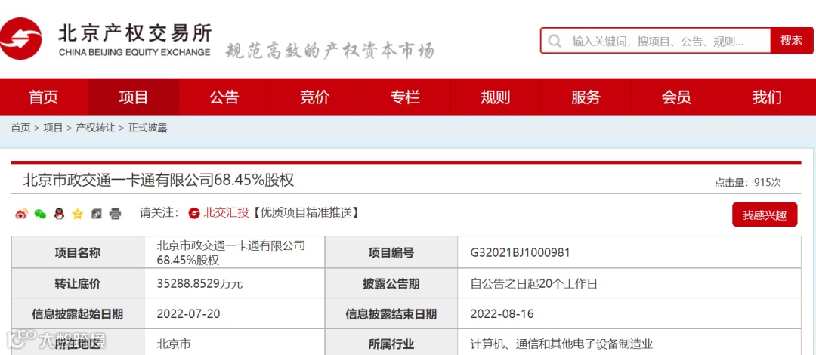Click the project title heading 68.45%股权

pyautogui.click(x=158, y=180)
